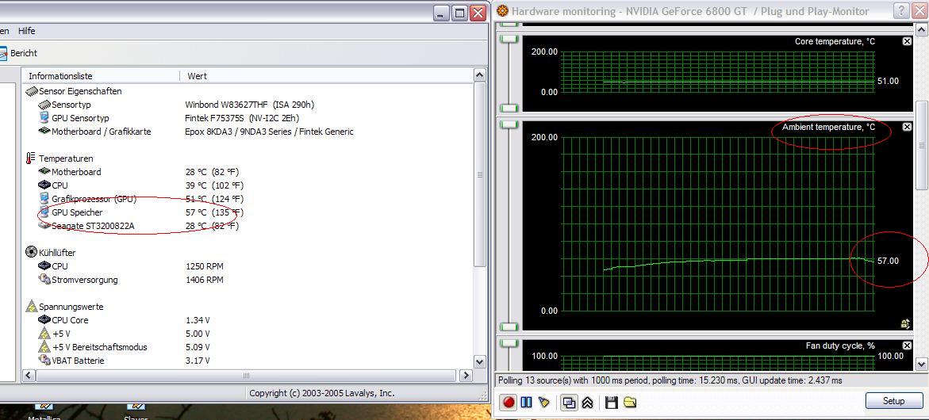Pause hardware monitoring with the blue pause icon
The image size is (929, 420).
(x=526, y=403)
